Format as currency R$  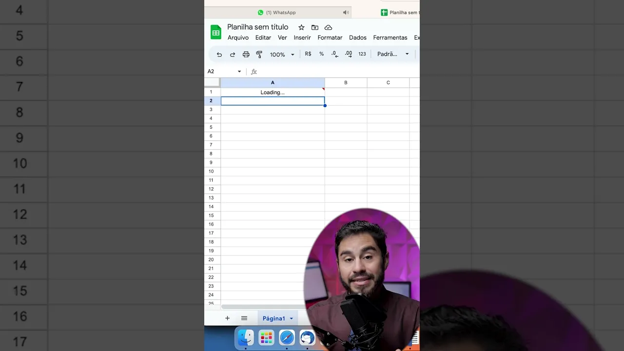pos(308,54)
